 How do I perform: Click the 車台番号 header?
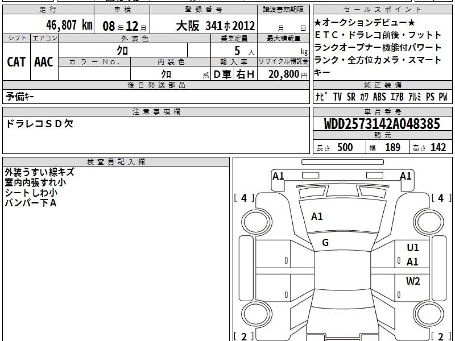tap(383, 111)
